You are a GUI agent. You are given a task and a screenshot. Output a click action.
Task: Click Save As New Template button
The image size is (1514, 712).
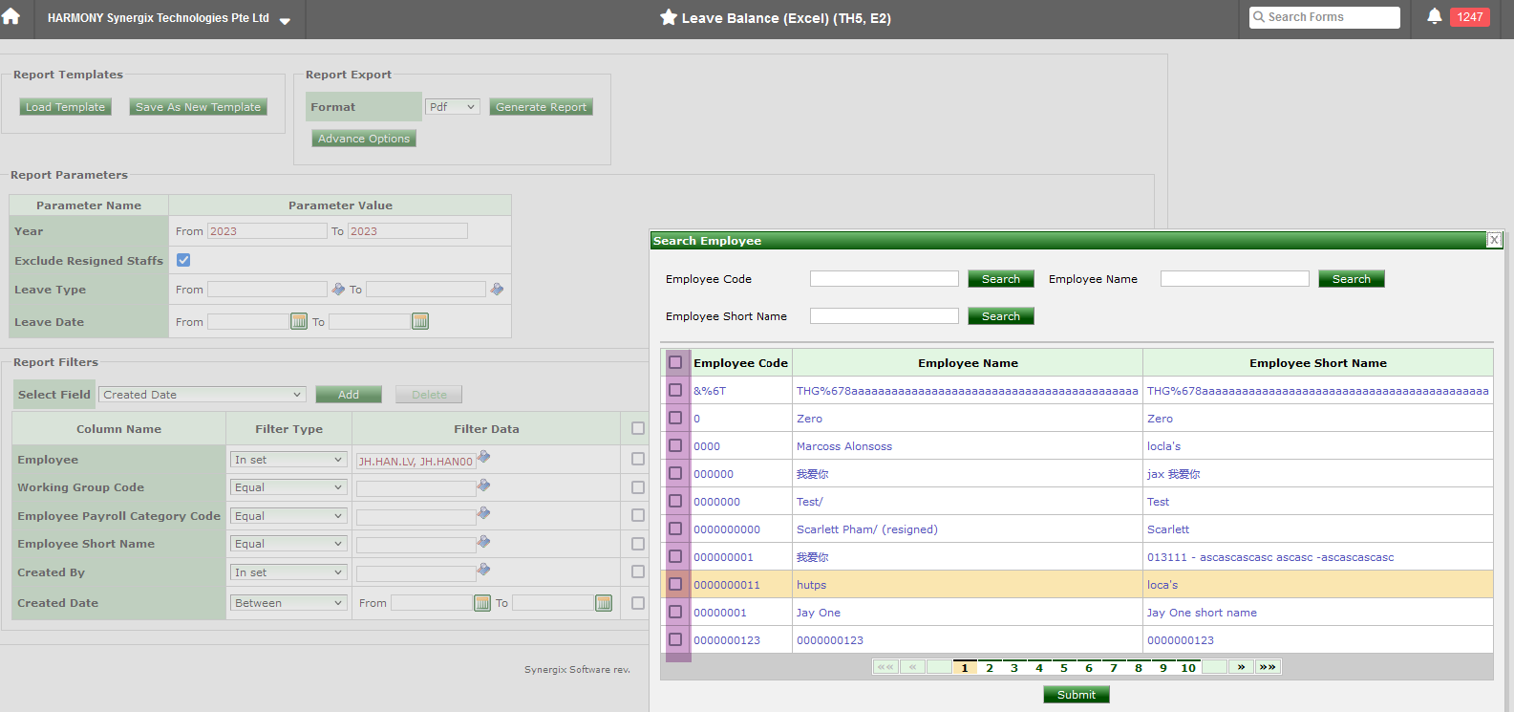pyautogui.click(x=198, y=107)
